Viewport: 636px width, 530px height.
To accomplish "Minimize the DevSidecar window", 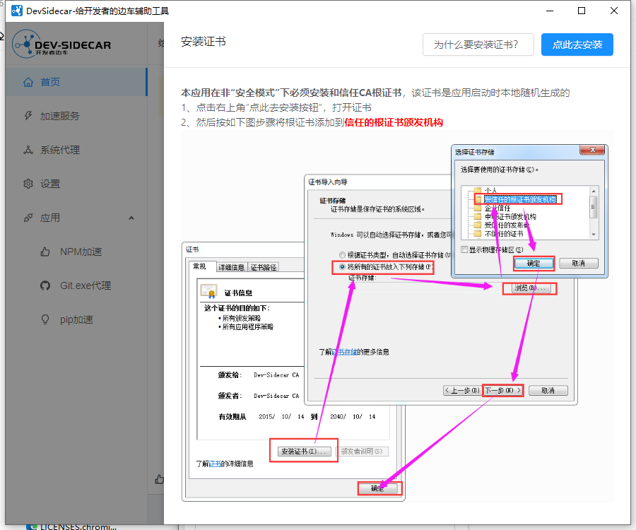I will pyautogui.click(x=550, y=11).
